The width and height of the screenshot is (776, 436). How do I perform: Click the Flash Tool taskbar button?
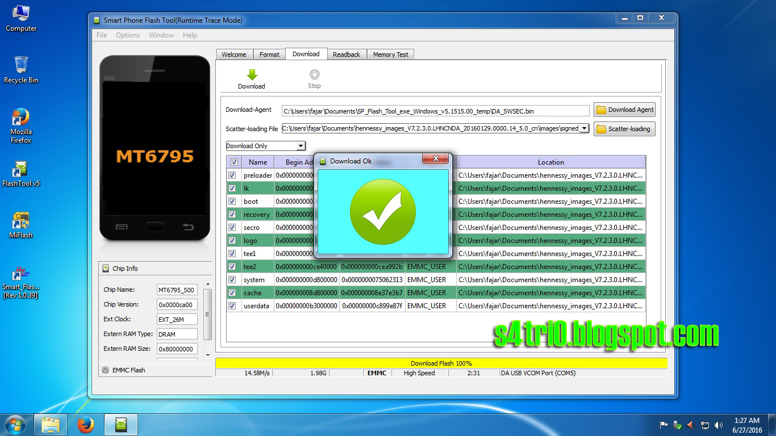120,425
